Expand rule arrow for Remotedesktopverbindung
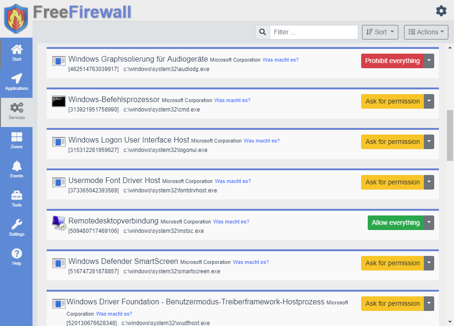Screen dimensions: 454x326 point(429,223)
